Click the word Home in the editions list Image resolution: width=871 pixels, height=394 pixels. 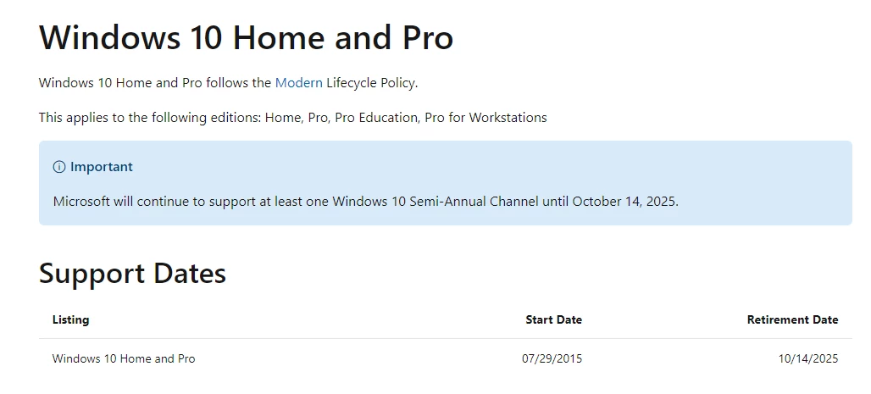(282, 118)
